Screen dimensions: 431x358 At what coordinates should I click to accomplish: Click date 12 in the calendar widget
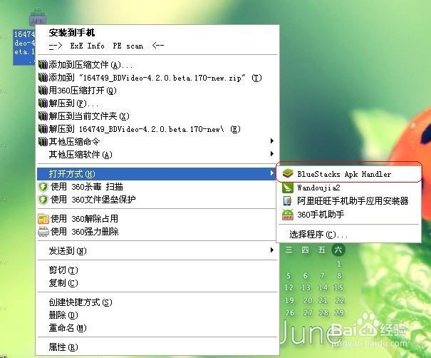point(289,287)
